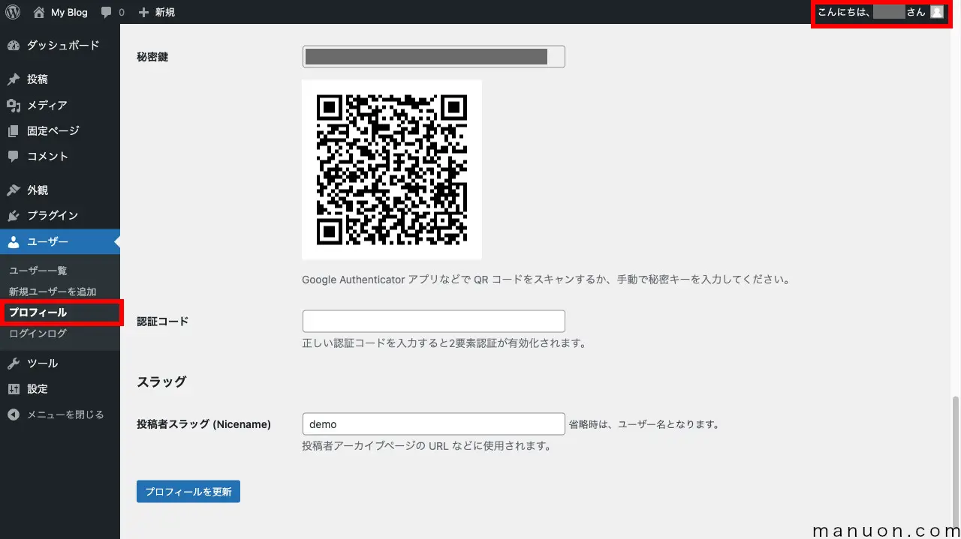The width and height of the screenshot is (961, 539).
Task: Click the 秘密鍵 field
Action: coord(433,57)
